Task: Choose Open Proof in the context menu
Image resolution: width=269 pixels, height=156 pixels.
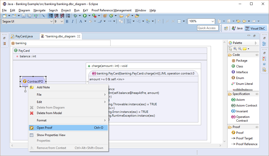Action: tap(68, 128)
